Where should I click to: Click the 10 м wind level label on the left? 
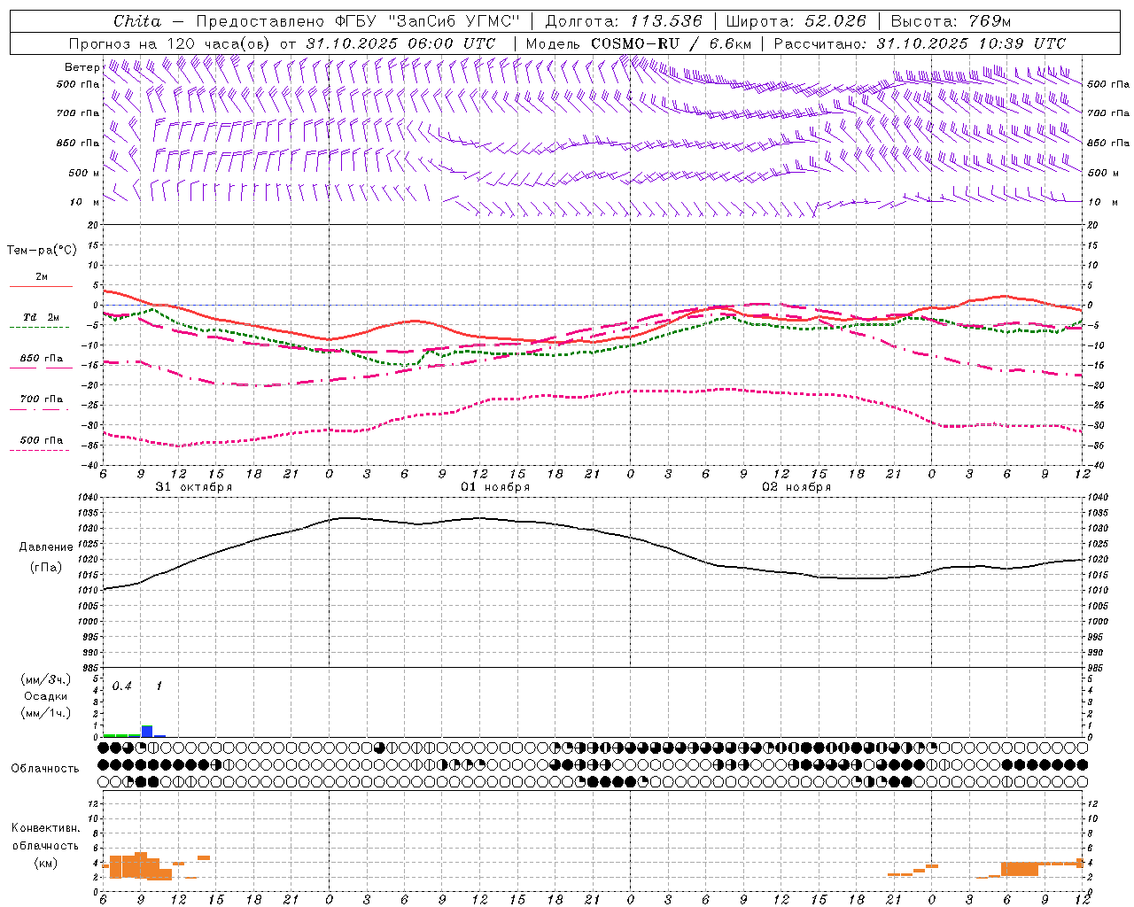pos(85,202)
